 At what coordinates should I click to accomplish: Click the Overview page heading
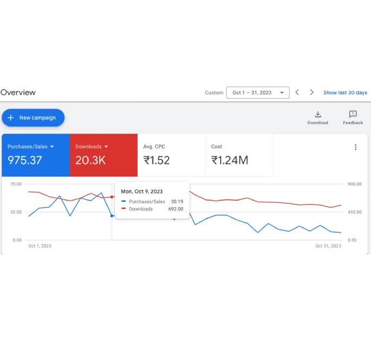coord(18,92)
